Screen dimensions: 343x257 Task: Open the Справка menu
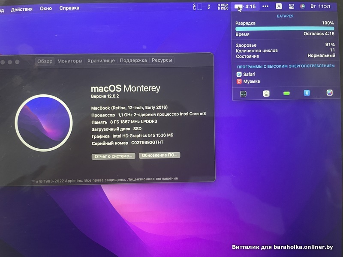tap(69, 8)
